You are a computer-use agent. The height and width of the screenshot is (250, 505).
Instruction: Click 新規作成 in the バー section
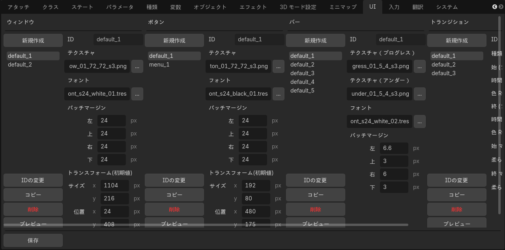tap(316, 41)
